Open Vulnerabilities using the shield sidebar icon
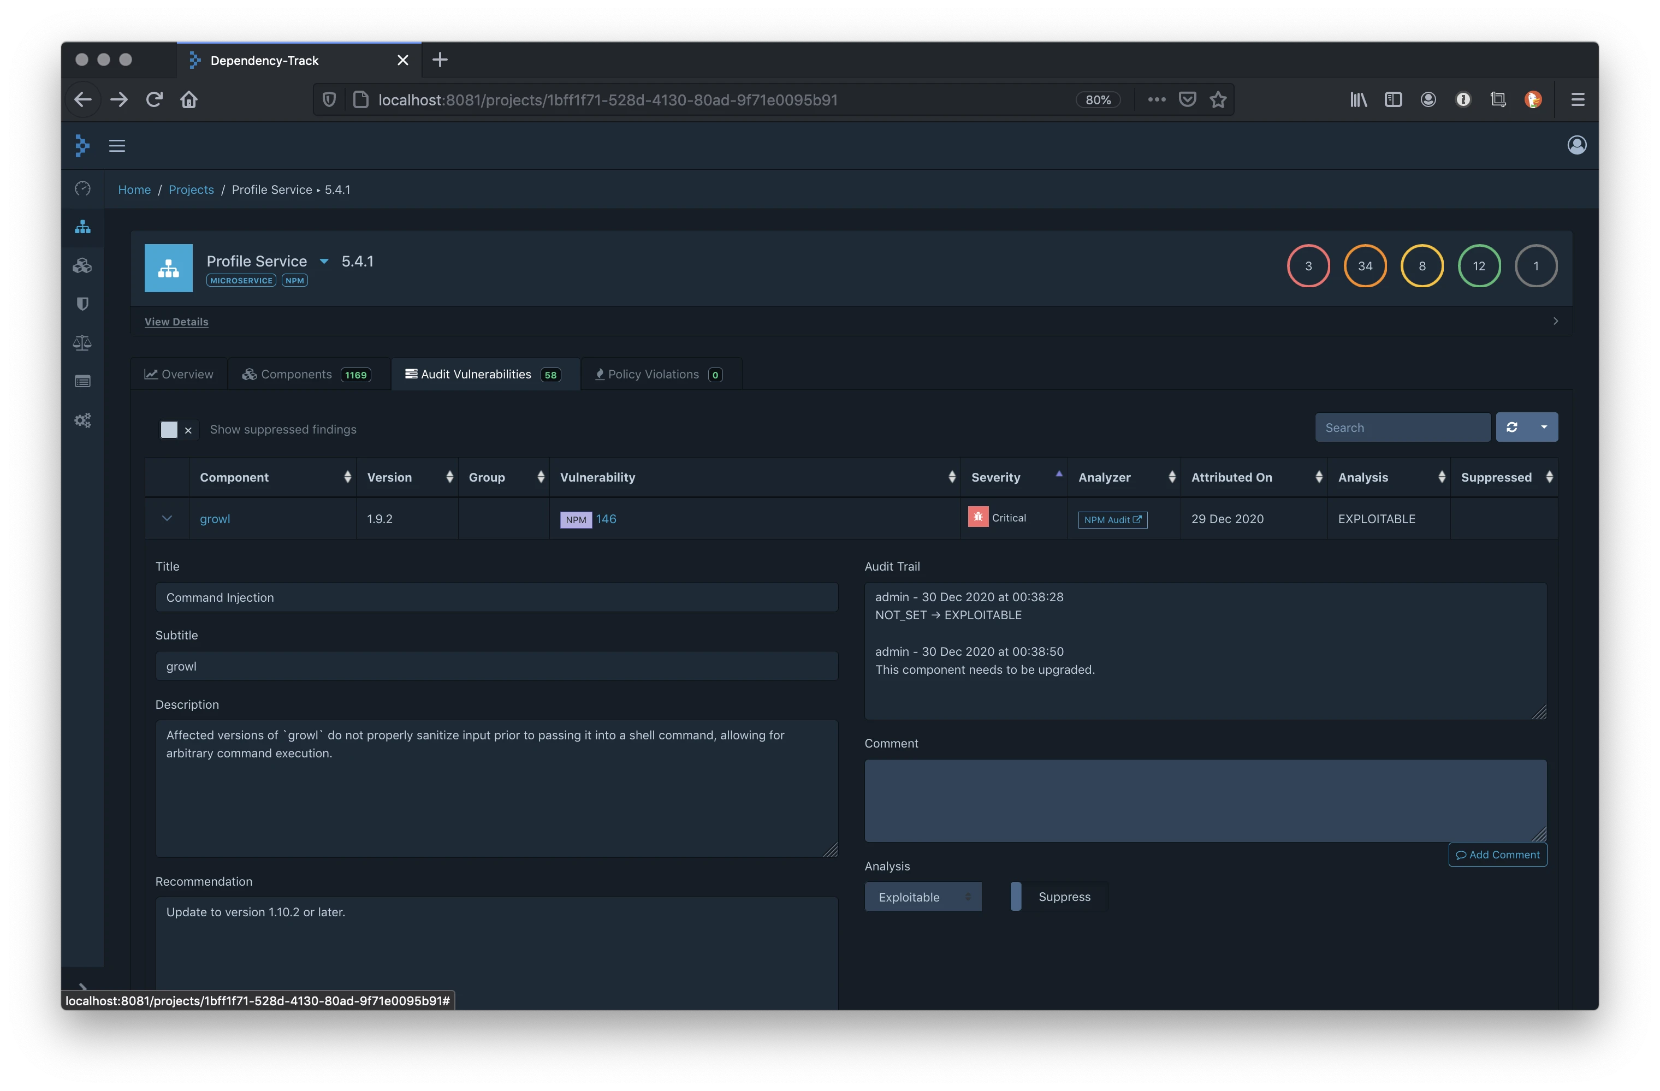Screen dimensions: 1660x1091 [x=82, y=304]
